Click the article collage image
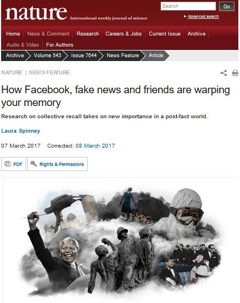240x303 pixels. click(x=121, y=240)
